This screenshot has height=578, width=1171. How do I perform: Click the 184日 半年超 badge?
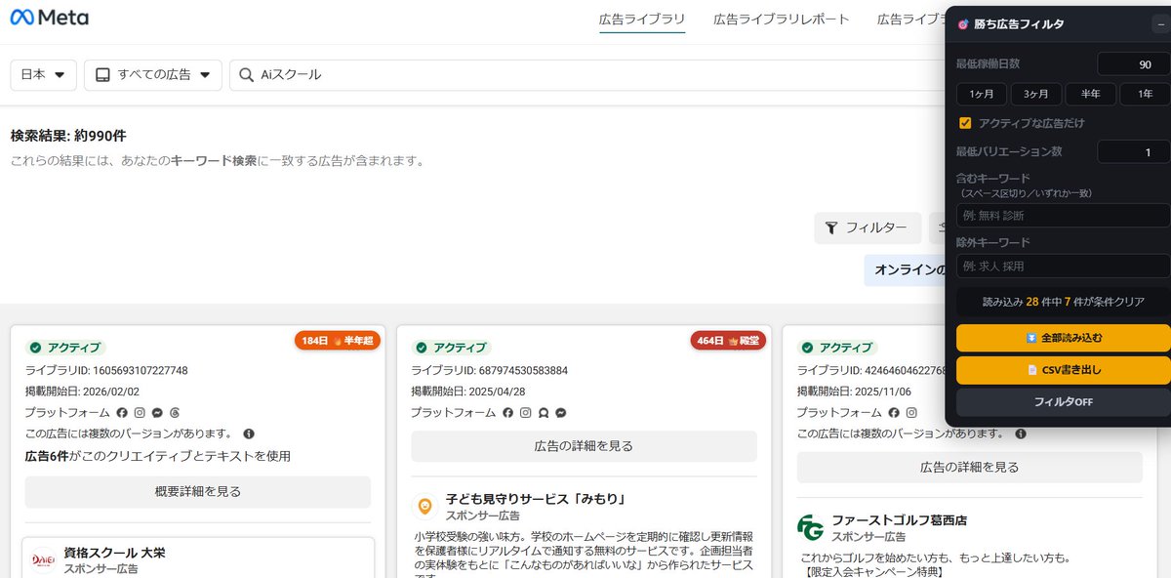pos(338,341)
